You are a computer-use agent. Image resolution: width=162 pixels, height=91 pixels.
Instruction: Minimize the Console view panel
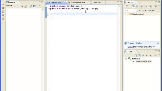coord(39,2)
